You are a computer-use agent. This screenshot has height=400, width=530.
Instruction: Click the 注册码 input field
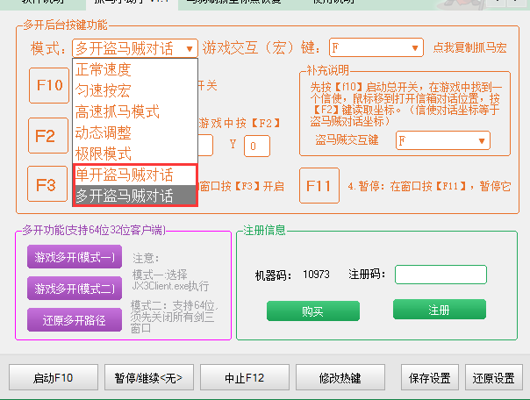coord(440,275)
